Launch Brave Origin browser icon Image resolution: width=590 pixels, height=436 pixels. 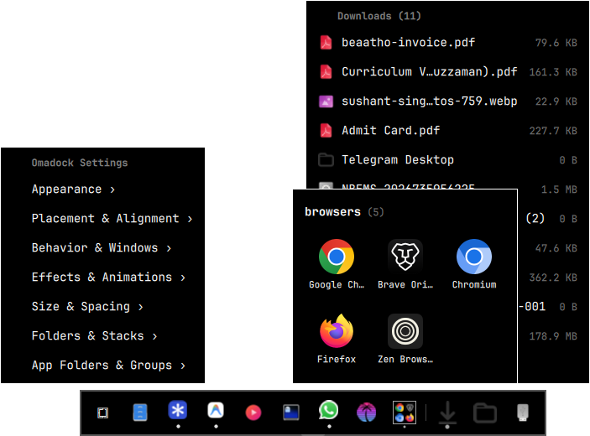pos(405,257)
